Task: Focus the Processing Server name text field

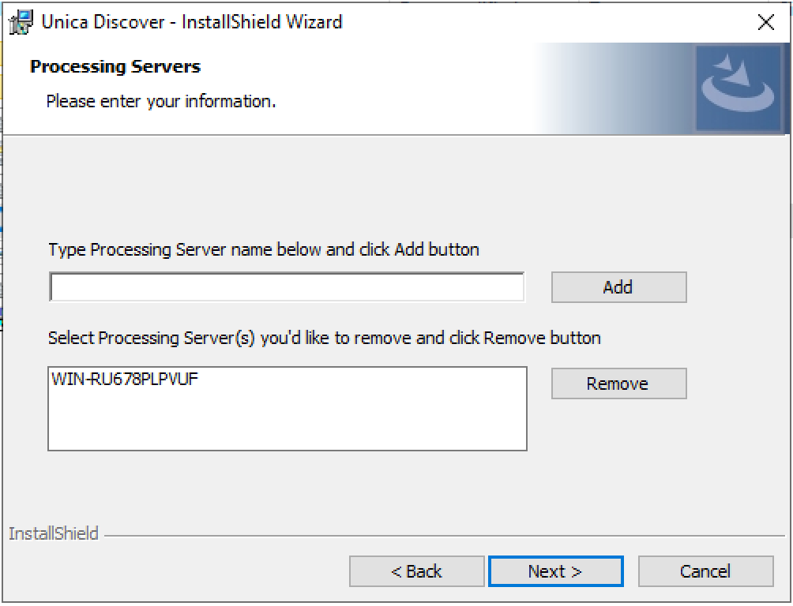Action: click(x=287, y=287)
